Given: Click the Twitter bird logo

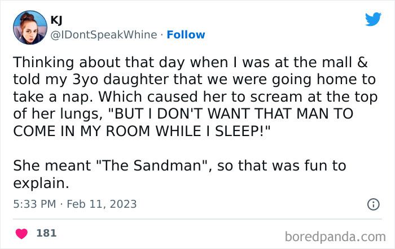Looking at the screenshot, I should [x=373, y=20].
